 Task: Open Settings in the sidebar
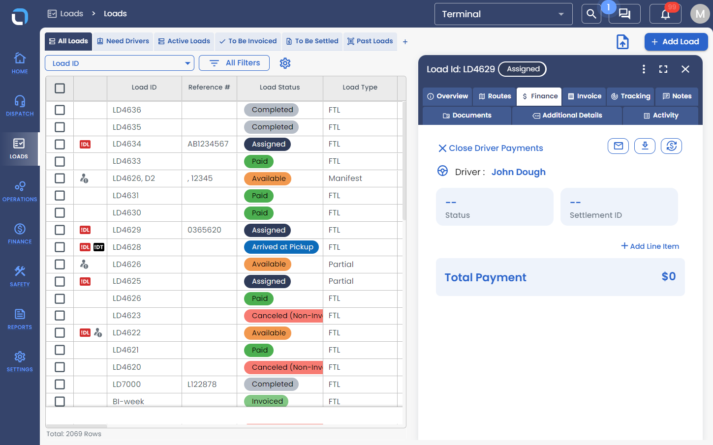pyautogui.click(x=20, y=361)
